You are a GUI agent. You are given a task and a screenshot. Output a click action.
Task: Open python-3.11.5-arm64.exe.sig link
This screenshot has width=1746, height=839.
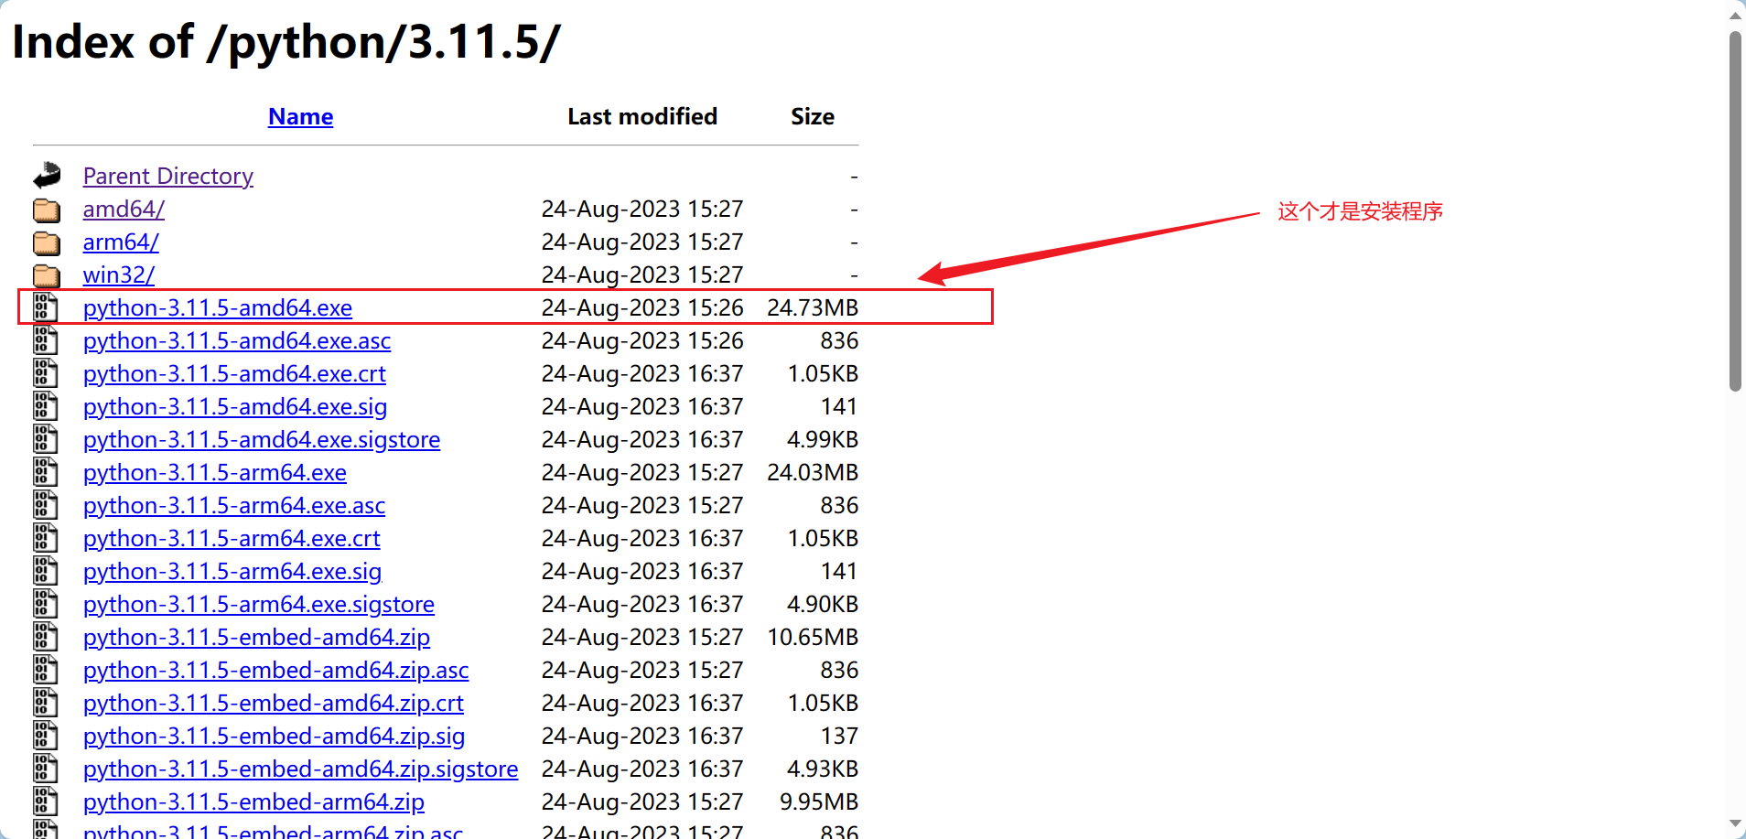tap(232, 571)
